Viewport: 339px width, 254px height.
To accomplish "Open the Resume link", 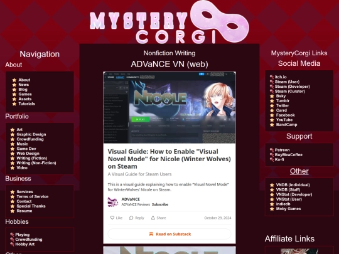I will pos(24,211).
